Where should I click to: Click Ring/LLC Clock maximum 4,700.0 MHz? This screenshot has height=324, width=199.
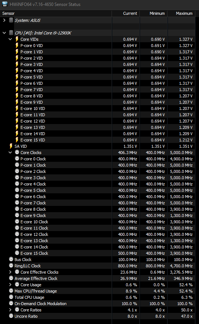pyautogui.click(x=181, y=266)
